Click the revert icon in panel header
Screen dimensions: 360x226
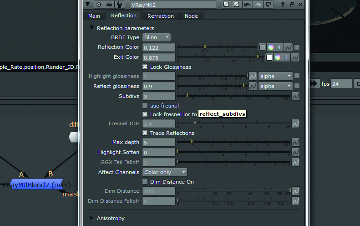coord(269,5)
